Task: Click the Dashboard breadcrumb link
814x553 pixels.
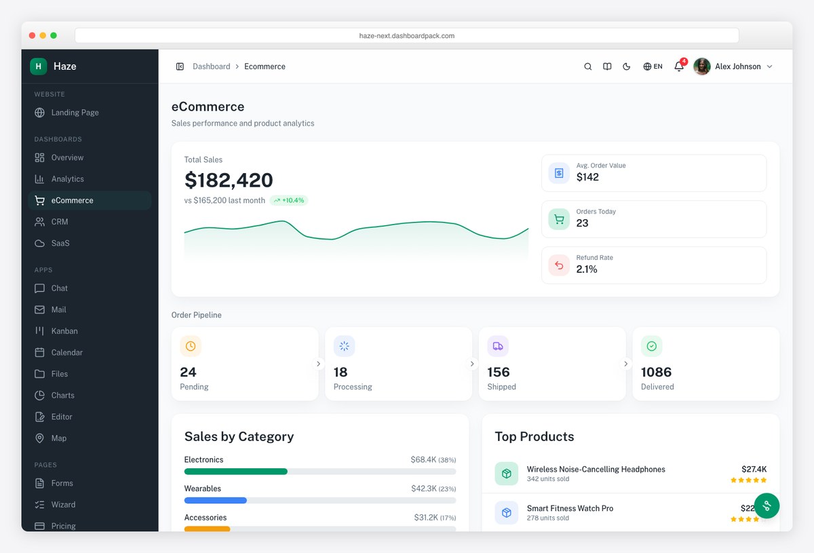Action: click(211, 66)
